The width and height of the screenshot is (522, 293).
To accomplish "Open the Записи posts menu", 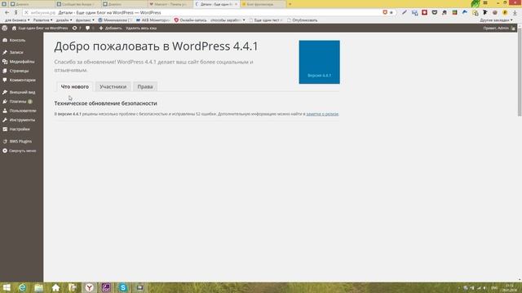I will pyautogui.click(x=16, y=52).
